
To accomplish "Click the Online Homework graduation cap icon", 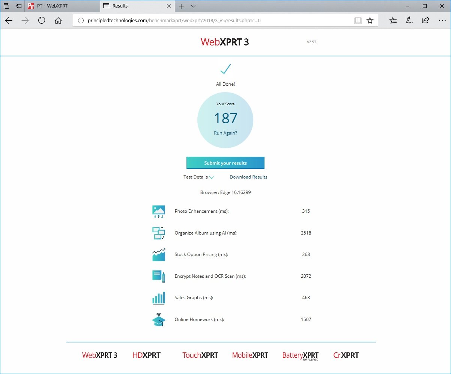I will (x=159, y=319).
